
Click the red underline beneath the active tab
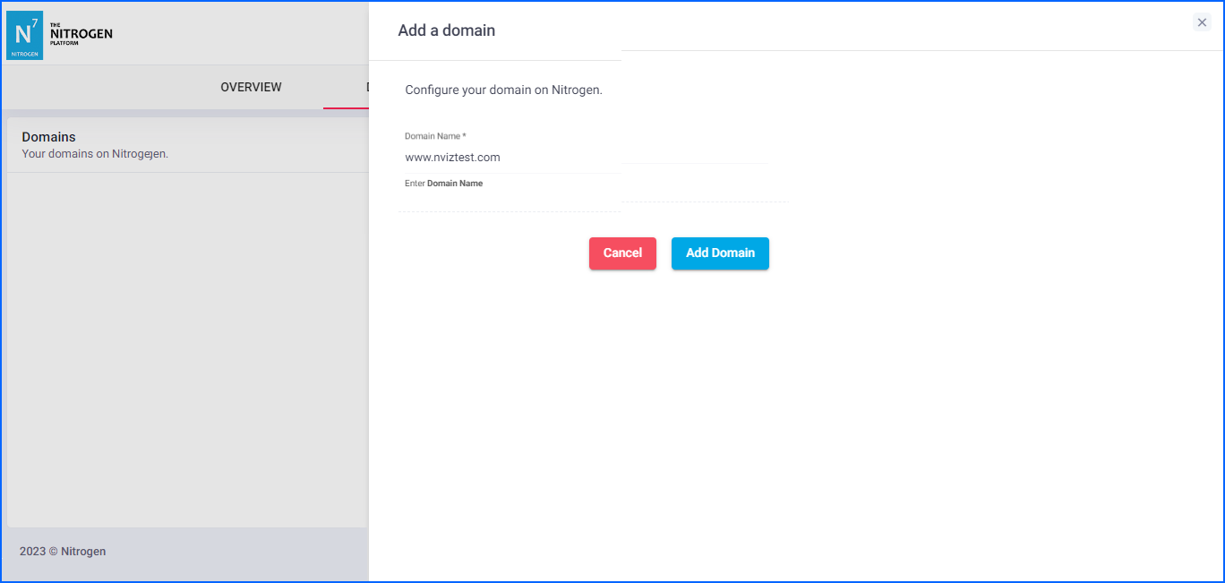(346, 108)
